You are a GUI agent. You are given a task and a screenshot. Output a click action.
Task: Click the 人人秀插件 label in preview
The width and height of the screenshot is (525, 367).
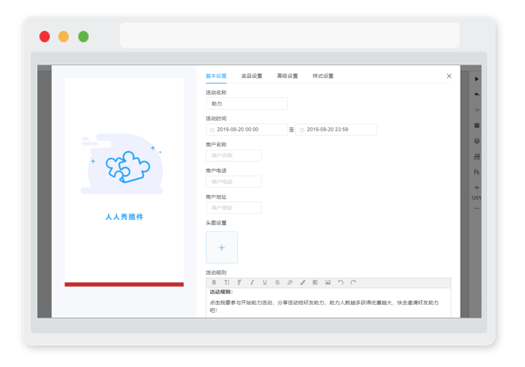coord(124,217)
